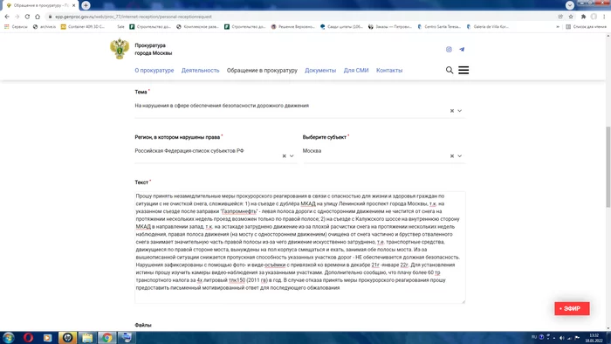Show more bookmarks with the overflow chevron
Viewport: 611px width, 344px height.
click(558, 27)
